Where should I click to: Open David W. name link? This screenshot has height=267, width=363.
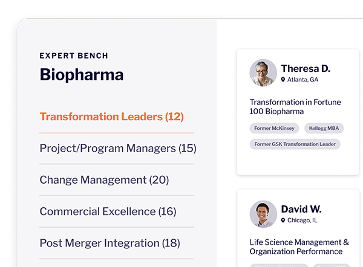click(301, 209)
